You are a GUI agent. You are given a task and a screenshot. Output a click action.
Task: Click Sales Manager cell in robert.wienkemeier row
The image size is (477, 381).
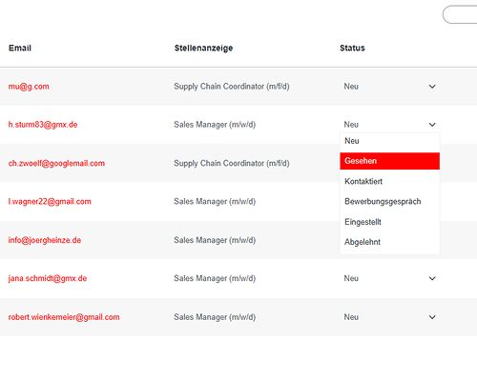[x=215, y=317]
